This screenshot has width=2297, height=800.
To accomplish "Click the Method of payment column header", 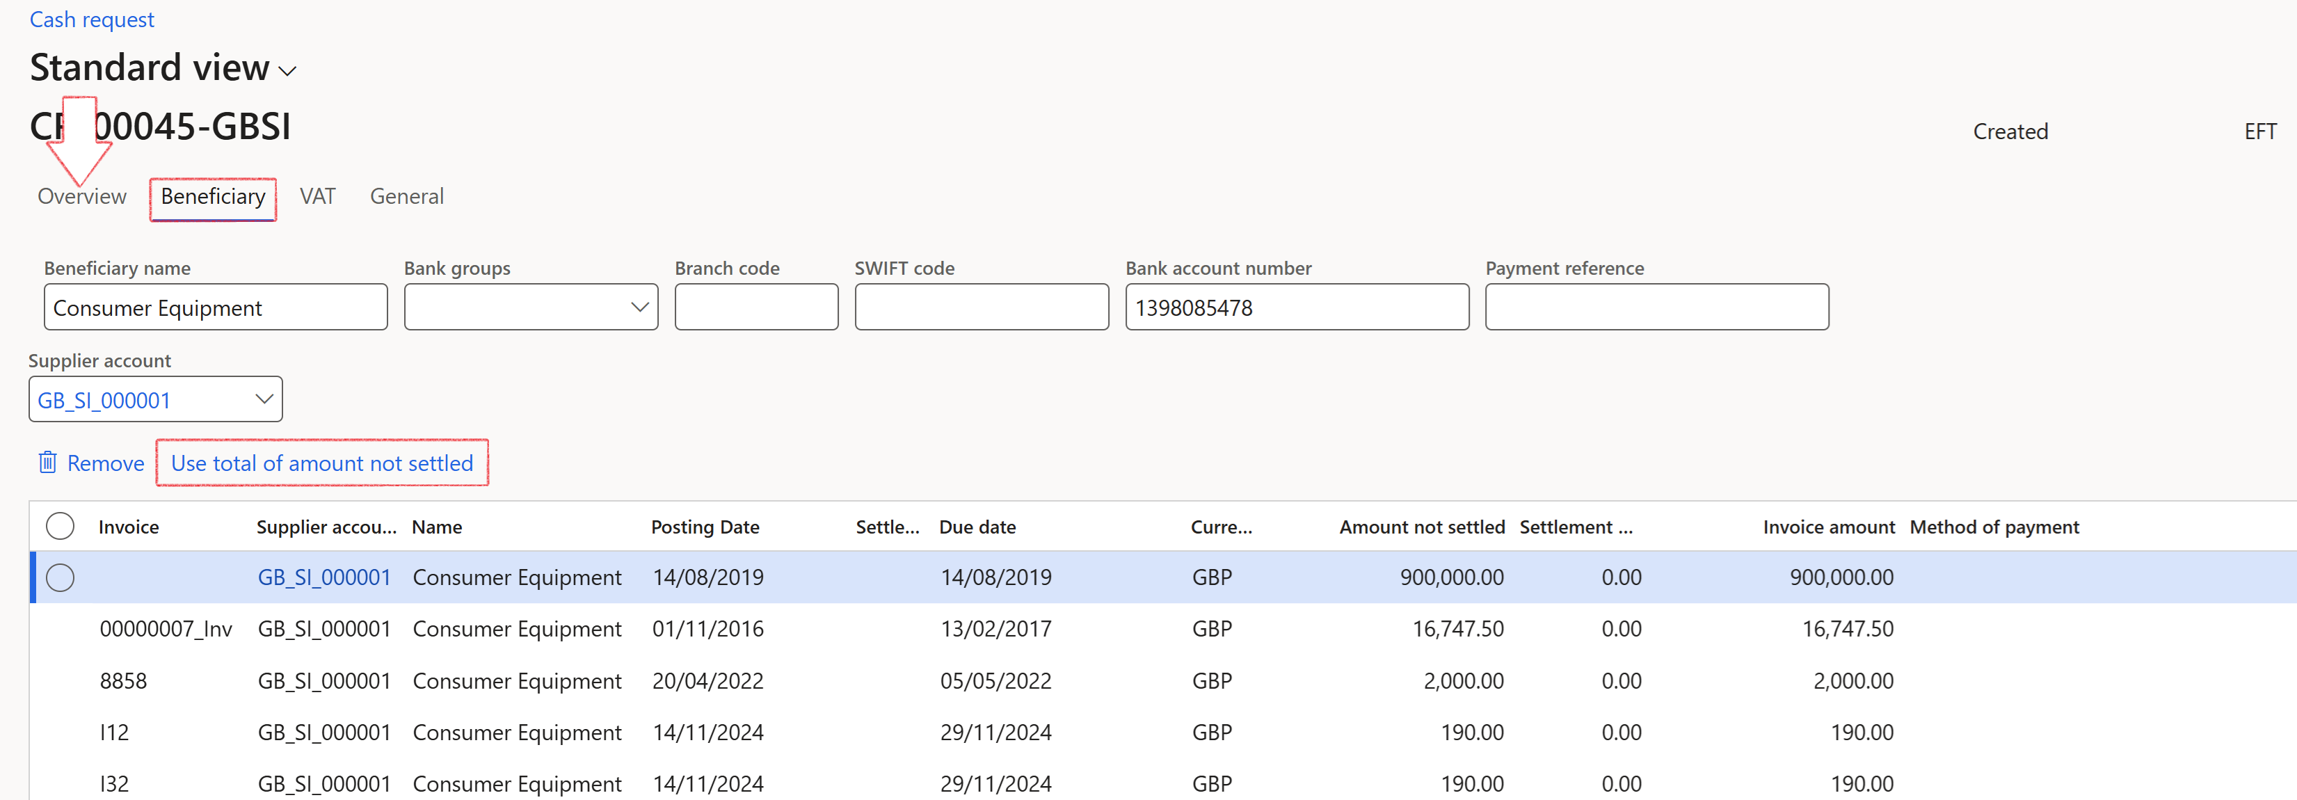I will coord(1994,527).
